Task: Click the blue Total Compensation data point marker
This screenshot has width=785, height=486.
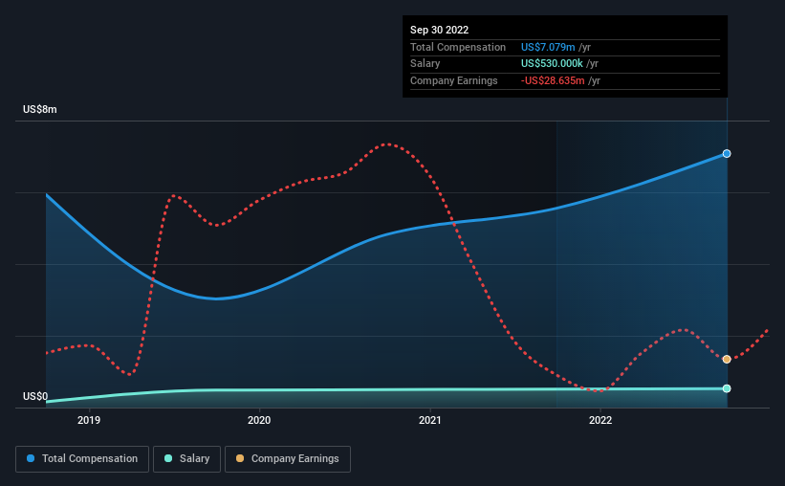Action: pyautogui.click(x=727, y=154)
